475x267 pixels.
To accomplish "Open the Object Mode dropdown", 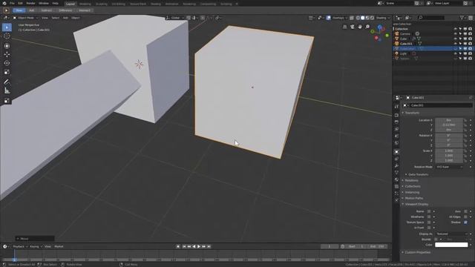I will (25, 18).
